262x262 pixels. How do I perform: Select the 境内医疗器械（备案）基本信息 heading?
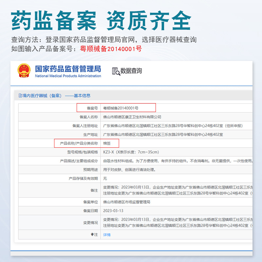point(54,96)
